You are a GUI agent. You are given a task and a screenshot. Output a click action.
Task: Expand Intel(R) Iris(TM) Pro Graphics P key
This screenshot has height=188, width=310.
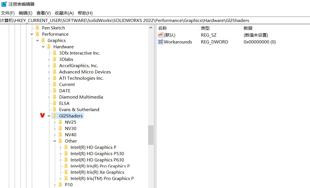click(61, 179)
